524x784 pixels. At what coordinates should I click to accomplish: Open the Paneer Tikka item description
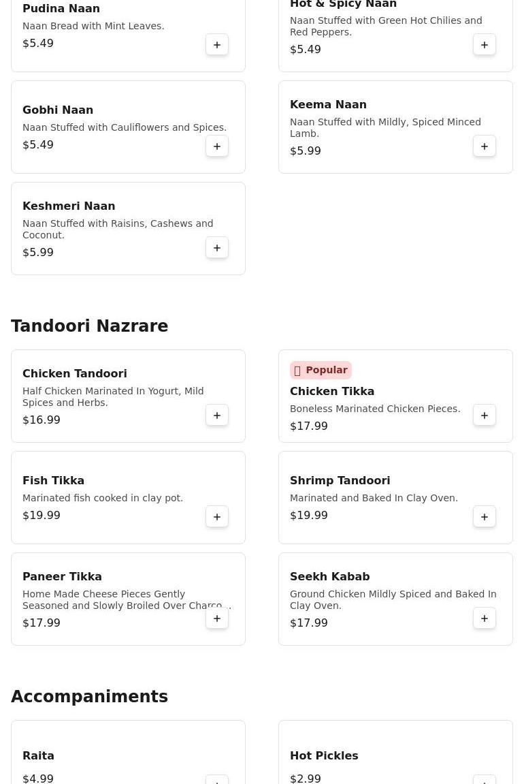click(x=127, y=599)
